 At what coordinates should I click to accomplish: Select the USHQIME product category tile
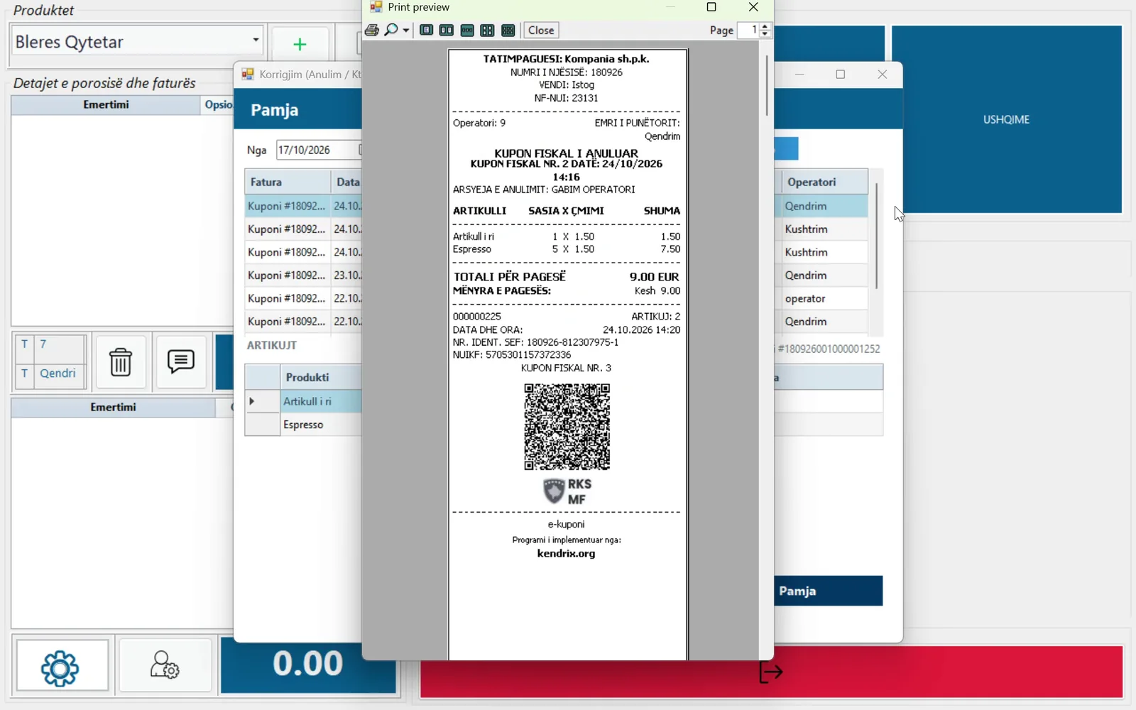point(1007,119)
